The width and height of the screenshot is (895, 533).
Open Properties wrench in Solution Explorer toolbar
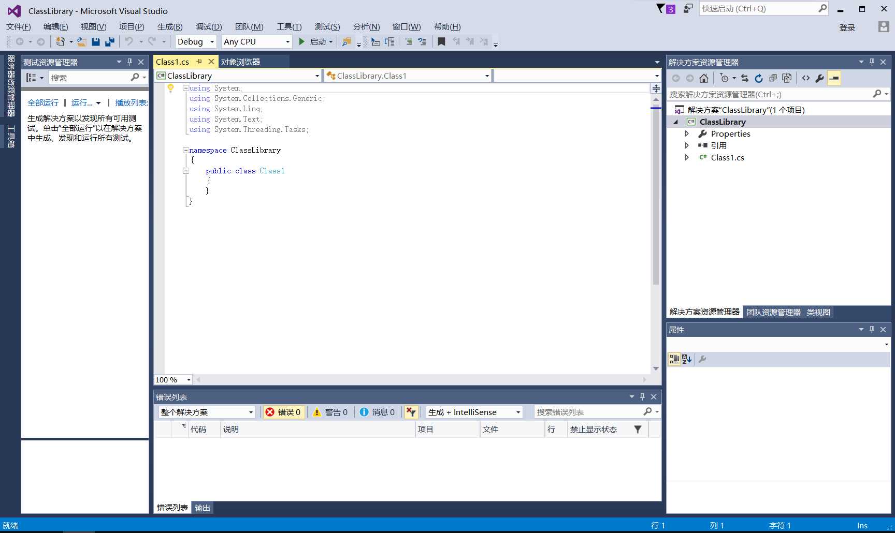[819, 78]
